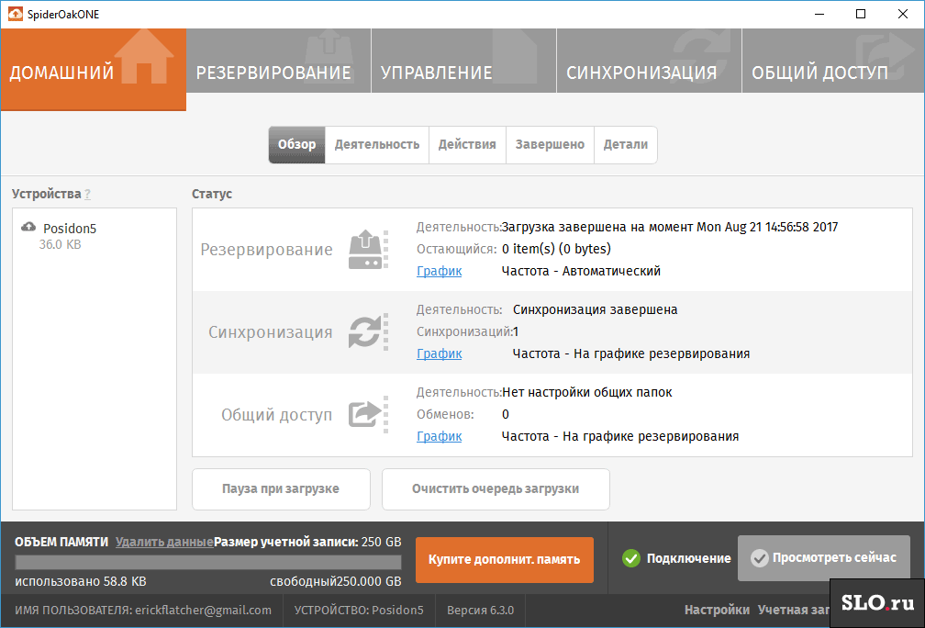Minimize the SpiderOakONE window
This screenshot has width=925, height=628.
[x=819, y=14]
